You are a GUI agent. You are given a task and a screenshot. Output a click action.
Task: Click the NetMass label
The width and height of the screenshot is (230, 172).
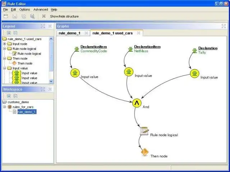141,51
